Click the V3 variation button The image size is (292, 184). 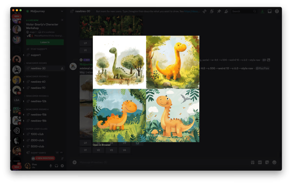111,150
